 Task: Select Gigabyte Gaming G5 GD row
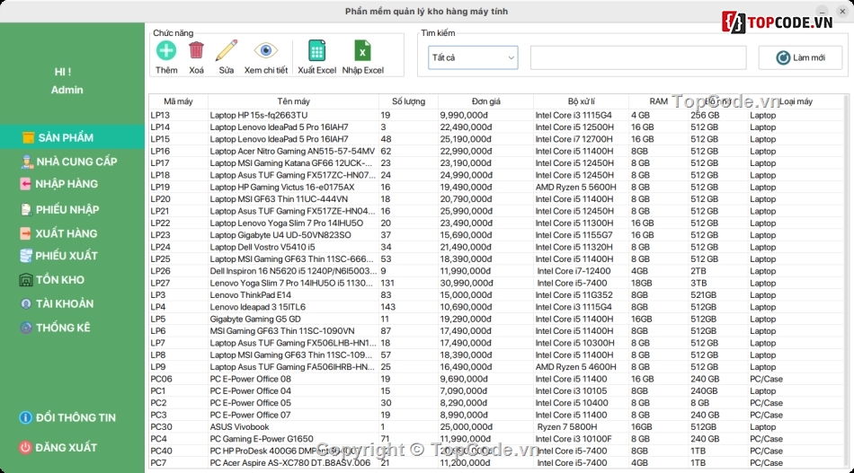(496, 319)
